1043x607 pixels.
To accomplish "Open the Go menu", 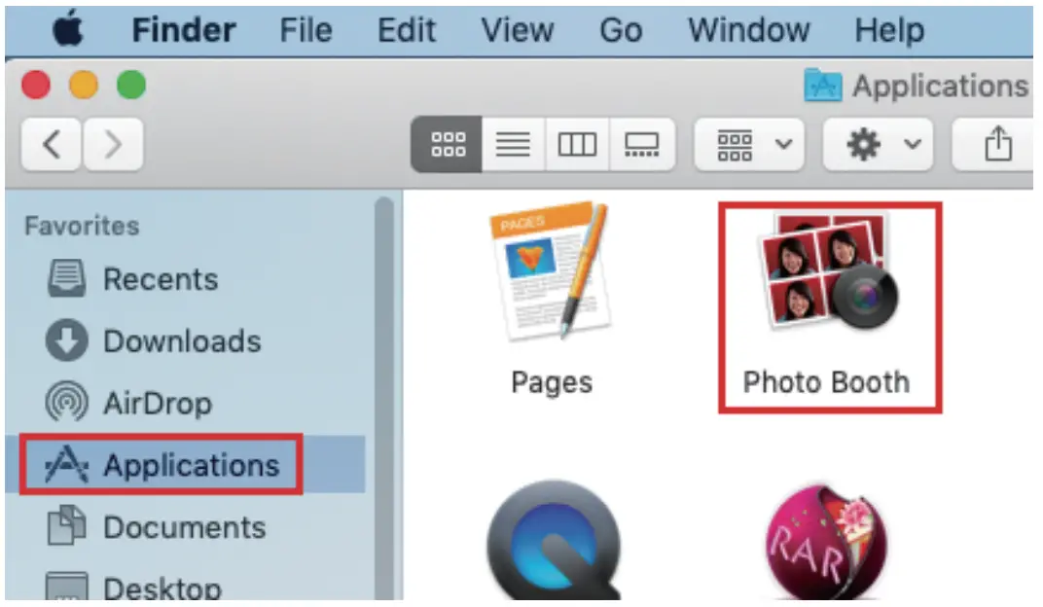I will [621, 30].
